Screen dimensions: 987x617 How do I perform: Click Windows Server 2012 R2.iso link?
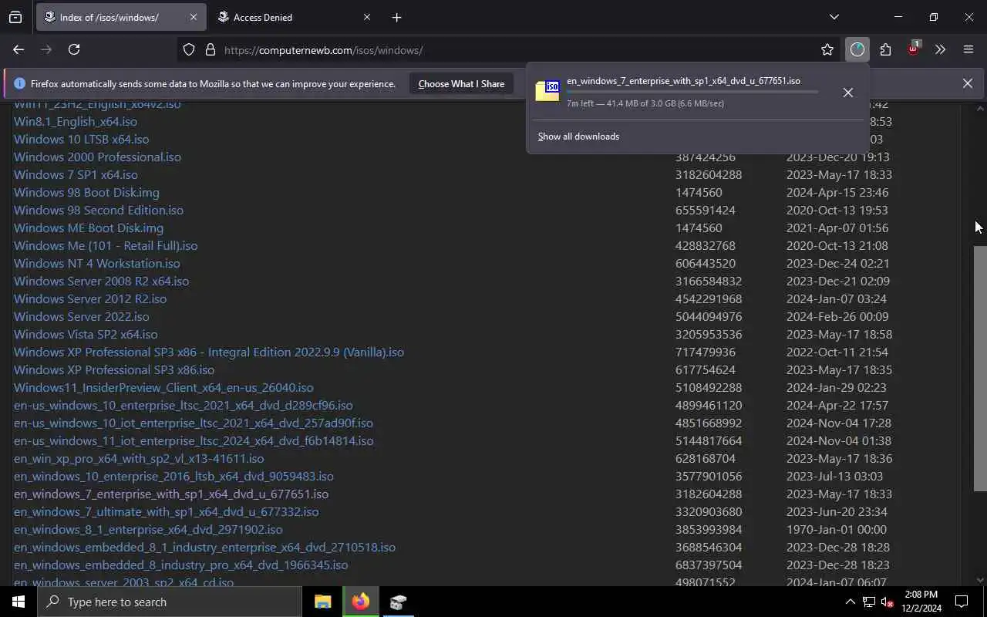coord(90,298)
